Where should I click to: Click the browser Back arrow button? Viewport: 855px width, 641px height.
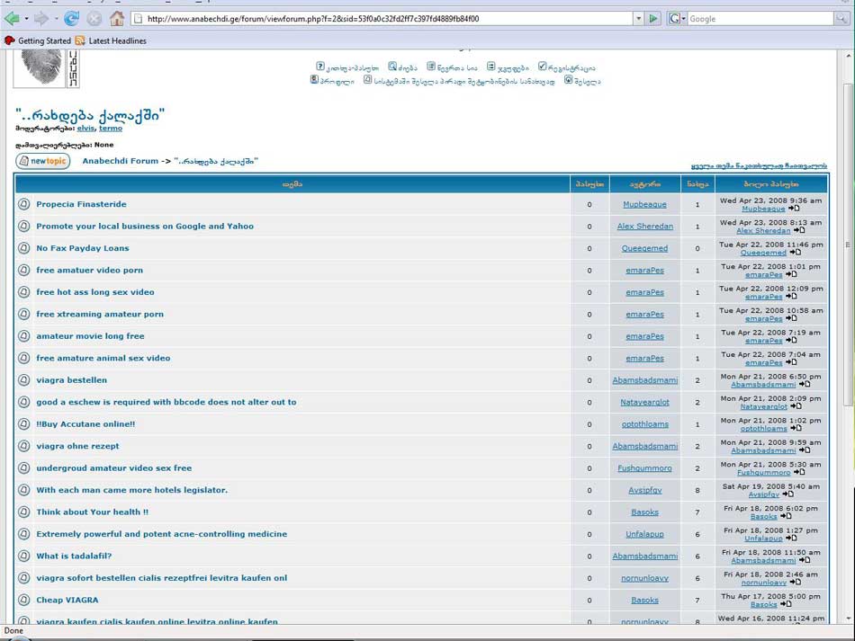pyautogui.click(x=12, y=18)
